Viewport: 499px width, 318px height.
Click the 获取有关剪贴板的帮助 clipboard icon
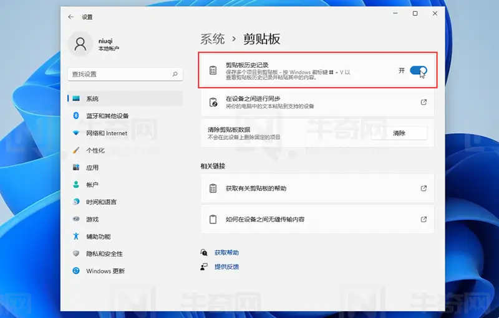click(x=213, y=188)
